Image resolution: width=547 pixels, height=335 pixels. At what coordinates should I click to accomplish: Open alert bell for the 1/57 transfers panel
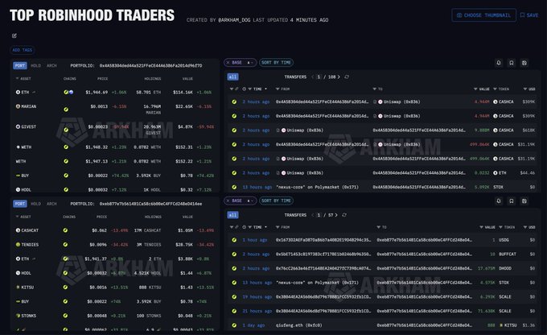tap(499, 201)
